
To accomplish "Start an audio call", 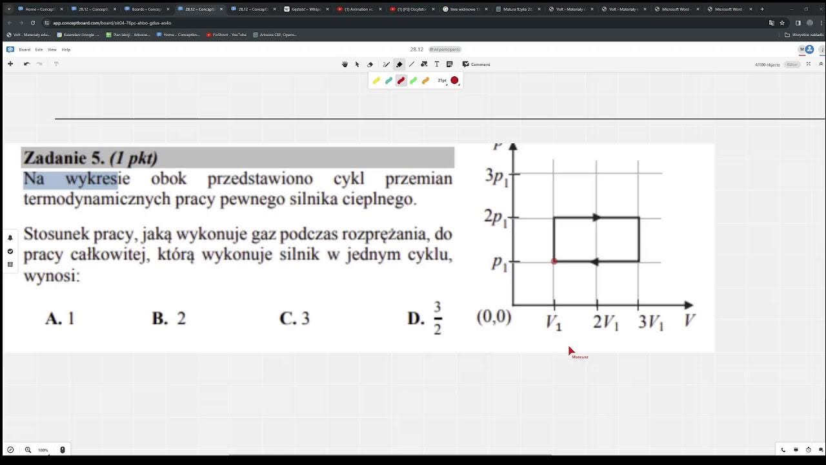I will coord(783,450).
